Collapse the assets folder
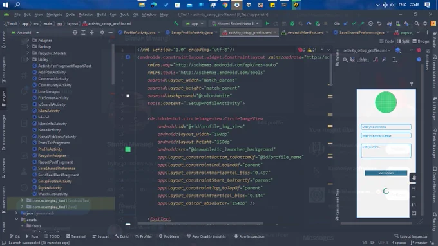The image size is (438, 246). (17, 220)
